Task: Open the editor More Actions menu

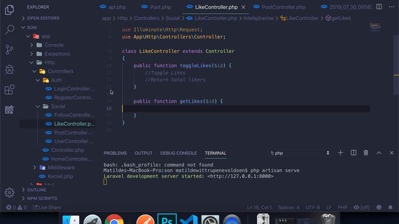Action: tap(392, 7)
